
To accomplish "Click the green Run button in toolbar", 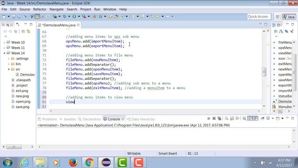I will [74, 17].
